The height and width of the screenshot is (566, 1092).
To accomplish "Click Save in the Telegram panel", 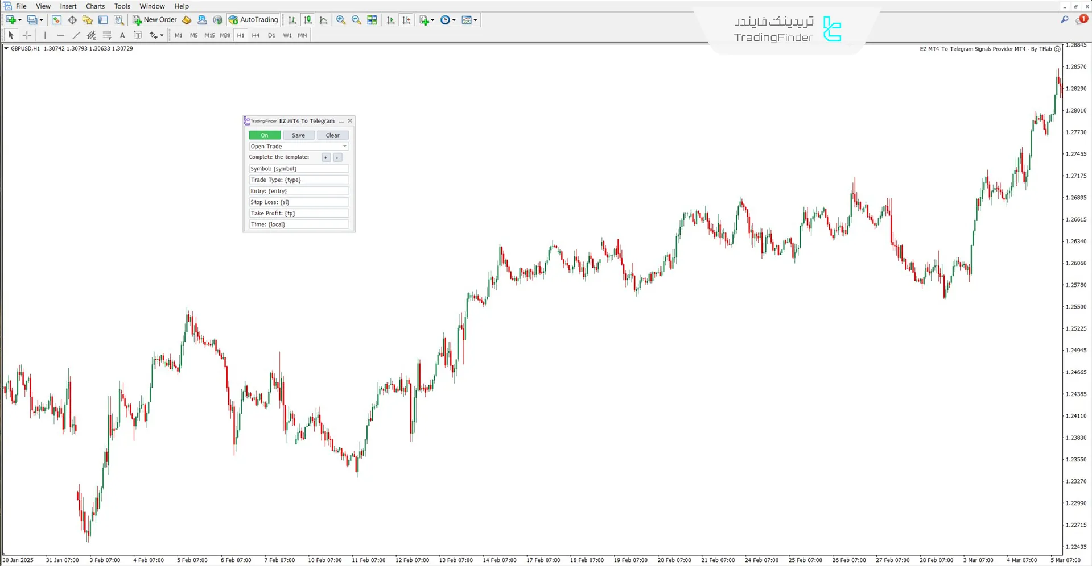I will (x=298, y=135).
